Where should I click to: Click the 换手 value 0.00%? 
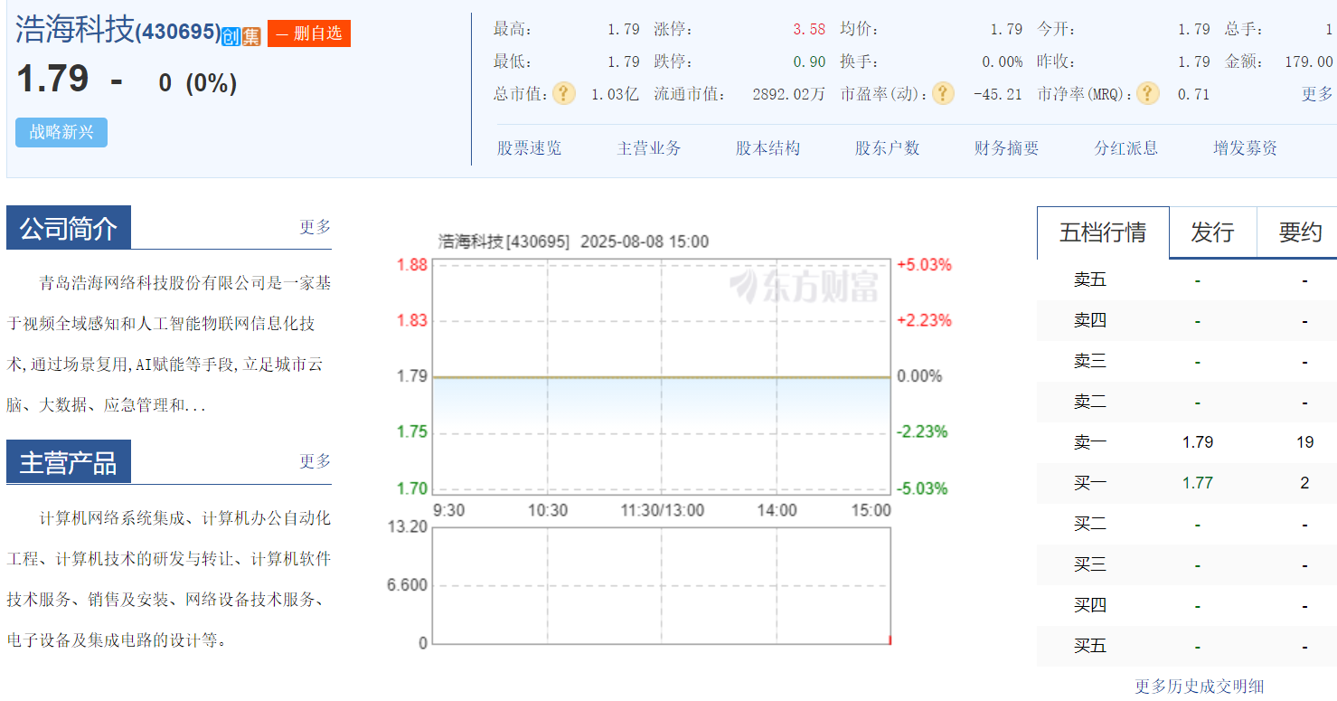(1003, 62)
